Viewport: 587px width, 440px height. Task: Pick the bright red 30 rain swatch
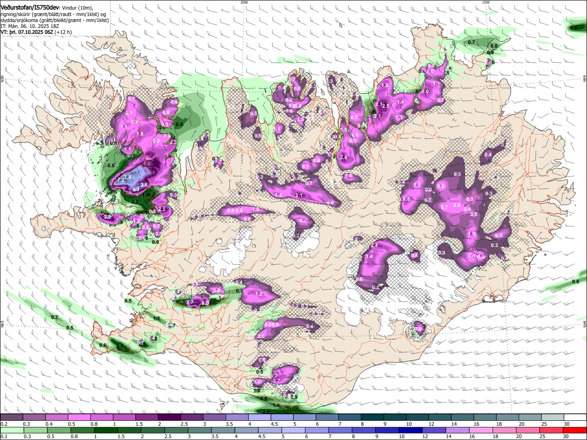[576, 430]
